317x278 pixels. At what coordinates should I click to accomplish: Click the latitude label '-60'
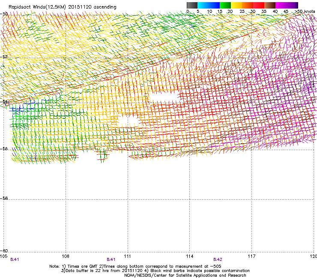[4, 251]
